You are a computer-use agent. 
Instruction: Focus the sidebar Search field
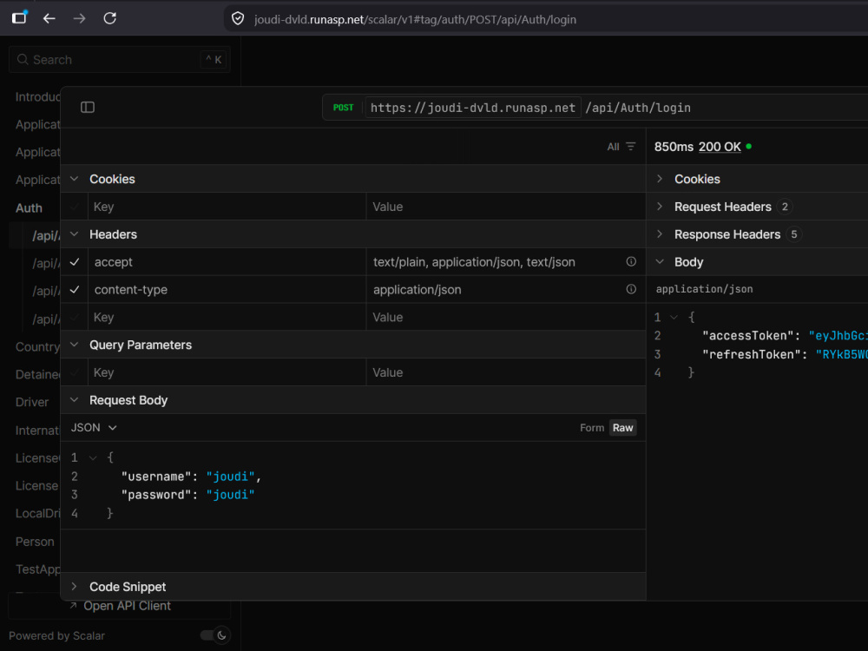[x=119, y=60]
